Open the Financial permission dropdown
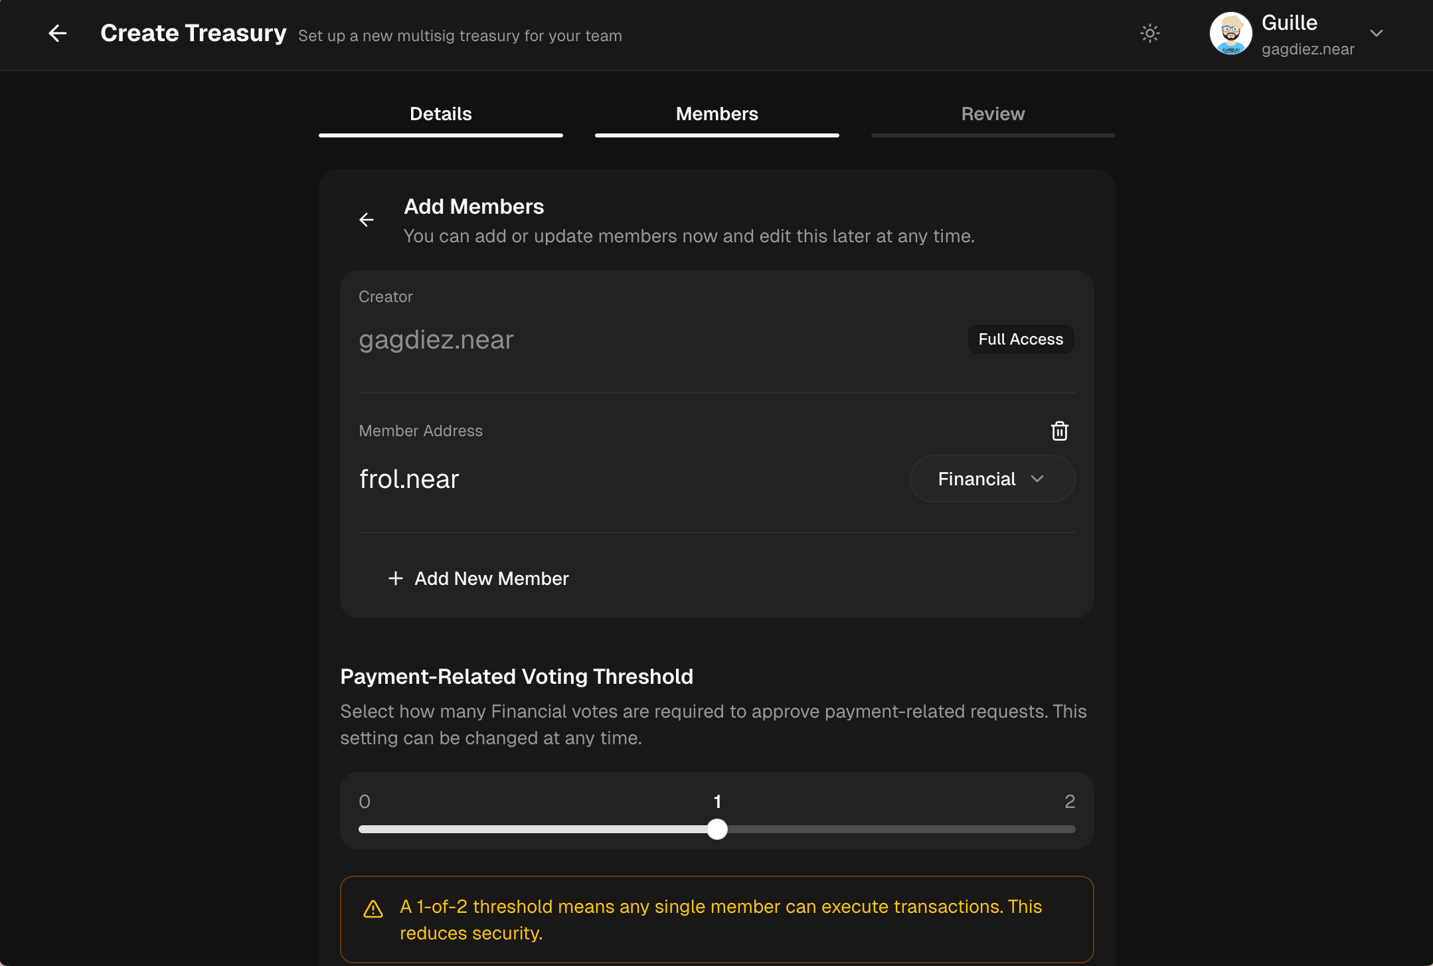The image size is (1433, 966). pos(991,479)
